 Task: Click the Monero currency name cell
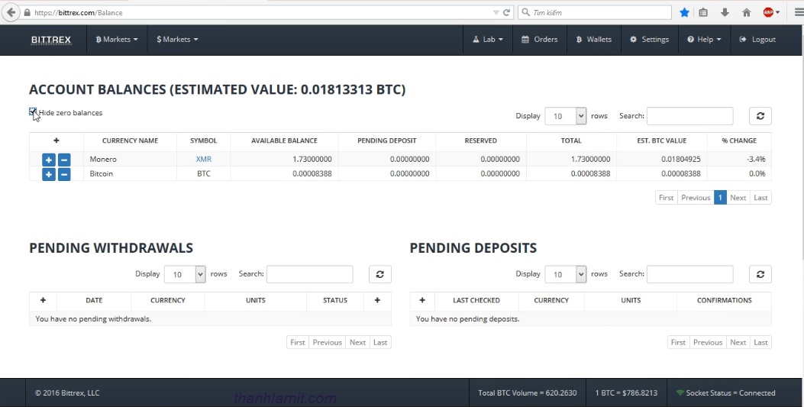click(x=130, y=160)
